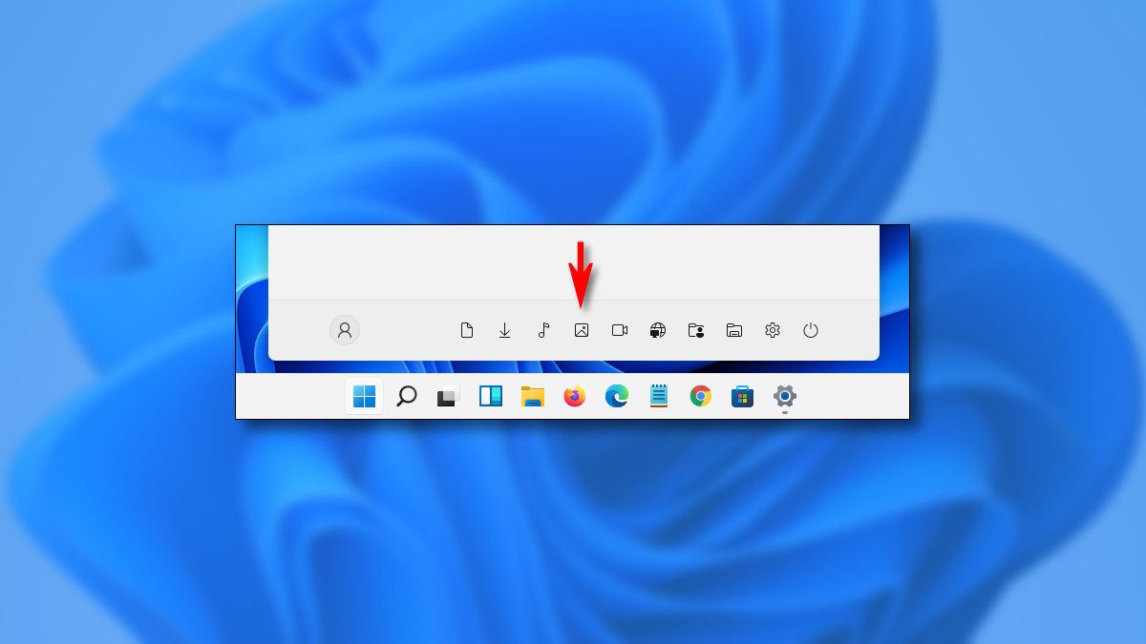Open Search from the taskbar
This screenshot has width=1146, height=644.
(x=406, y=396)
